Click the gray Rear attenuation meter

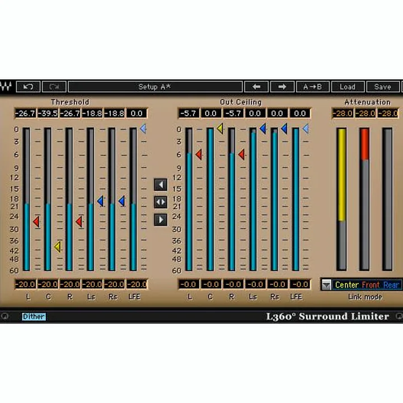(x=387, y=199)
